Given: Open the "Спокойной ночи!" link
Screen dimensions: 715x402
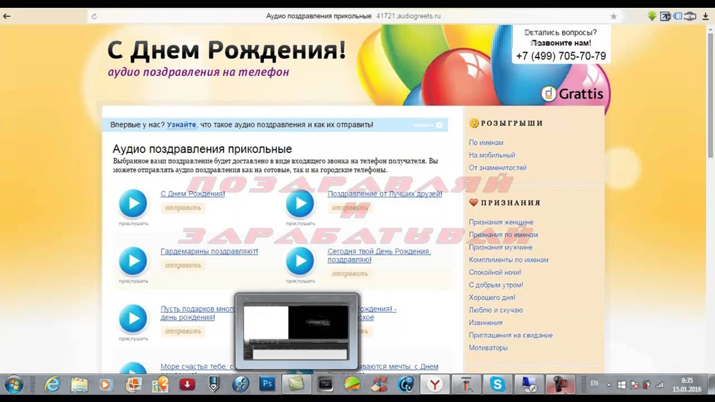Looking at the screenshot, I should pyautogui.click(x=495, y=272).
